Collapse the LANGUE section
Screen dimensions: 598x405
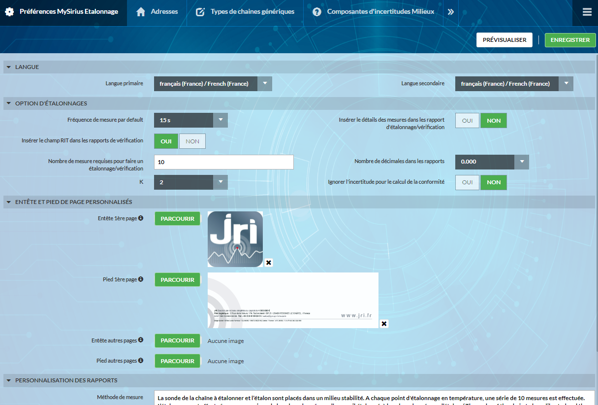click(299, 67)
